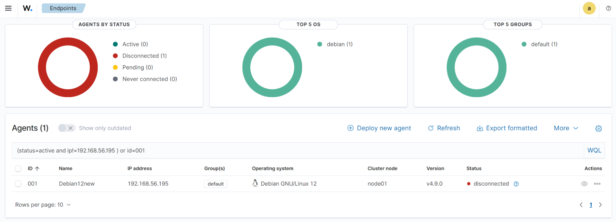Open Rows per page dropdown
Screen dimensions: 616x222
(x=43, y=205)
